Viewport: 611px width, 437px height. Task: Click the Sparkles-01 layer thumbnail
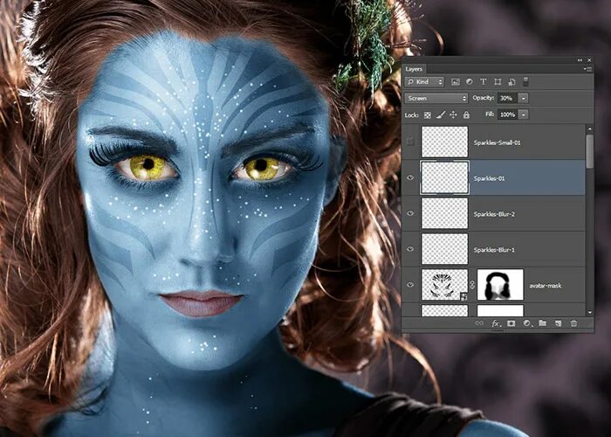(x=444, y=177)
